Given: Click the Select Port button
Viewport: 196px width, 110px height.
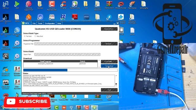Looking at the screenshot, I should 109,29.
